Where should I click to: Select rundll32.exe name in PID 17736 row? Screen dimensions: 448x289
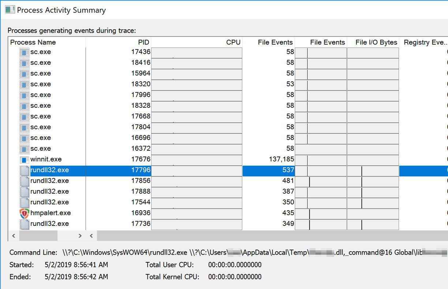[x=49, y=224]
